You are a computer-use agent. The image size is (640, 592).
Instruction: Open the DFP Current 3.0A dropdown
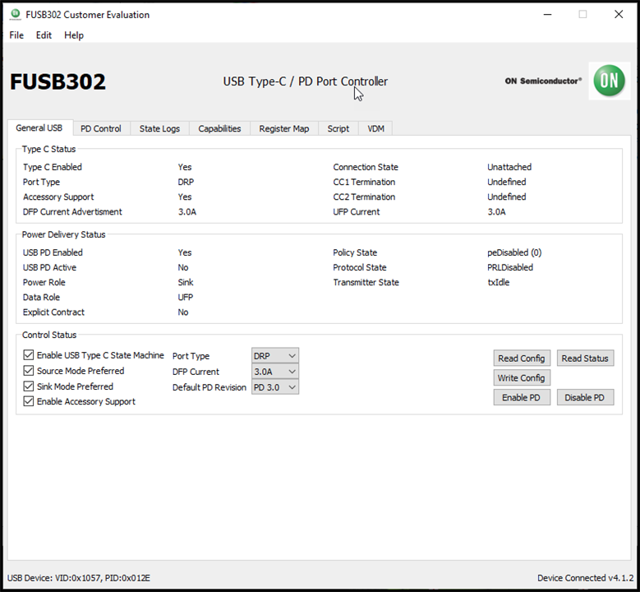pos(275,372)
